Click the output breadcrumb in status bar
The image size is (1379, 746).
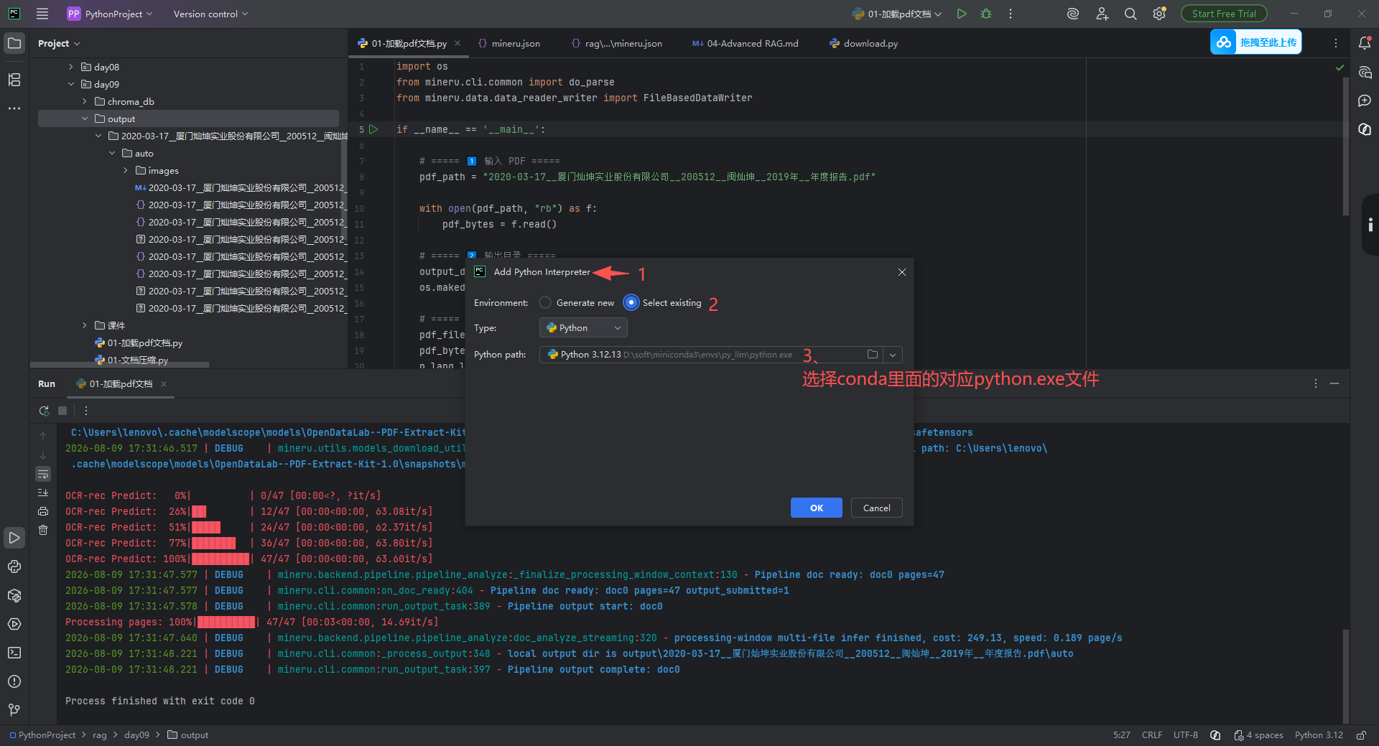click(x=188, y=735)
